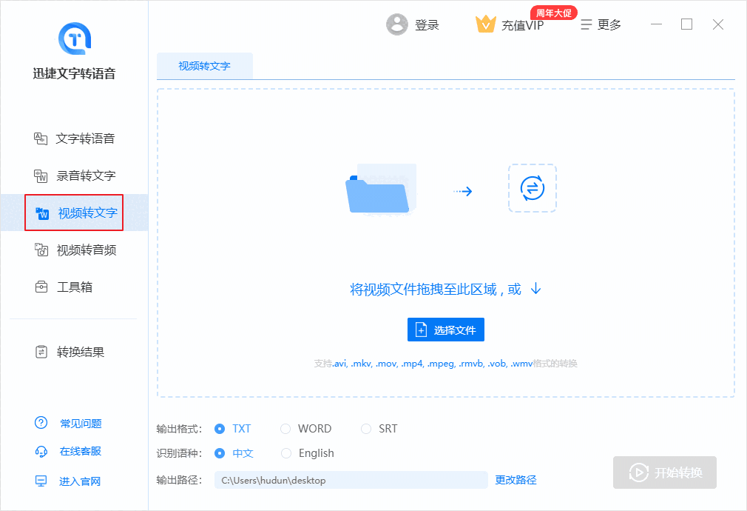The image size is (747, 511).
Task: Click the download arrow near the drag hint
Action: 535,289
